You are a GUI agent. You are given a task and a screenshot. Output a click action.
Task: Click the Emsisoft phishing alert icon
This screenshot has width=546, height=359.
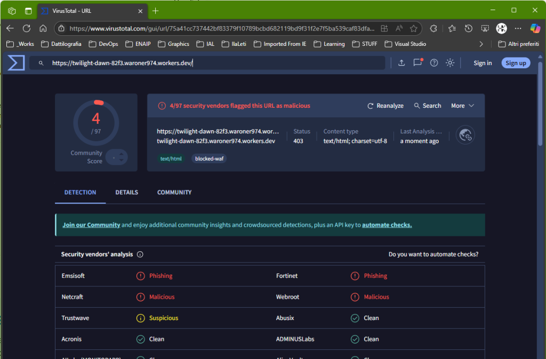pos(140,276)
